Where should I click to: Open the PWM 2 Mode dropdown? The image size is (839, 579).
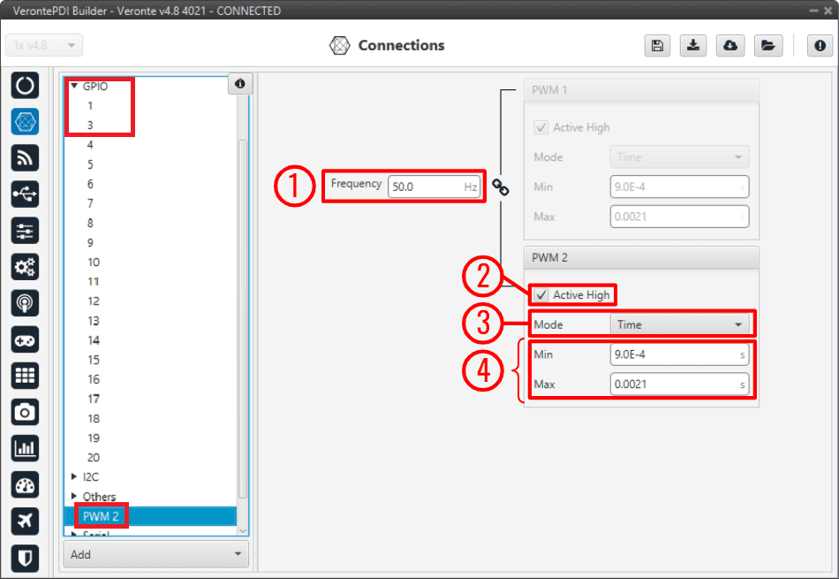coord(679,324)
